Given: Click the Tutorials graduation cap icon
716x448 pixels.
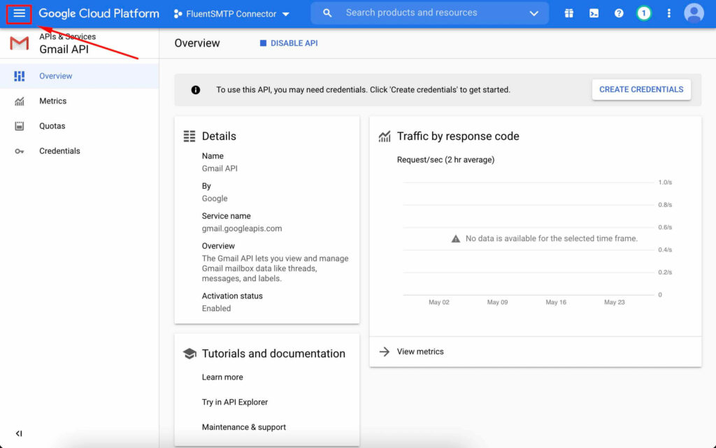Looking at the screenshot, I should (189, 354).
